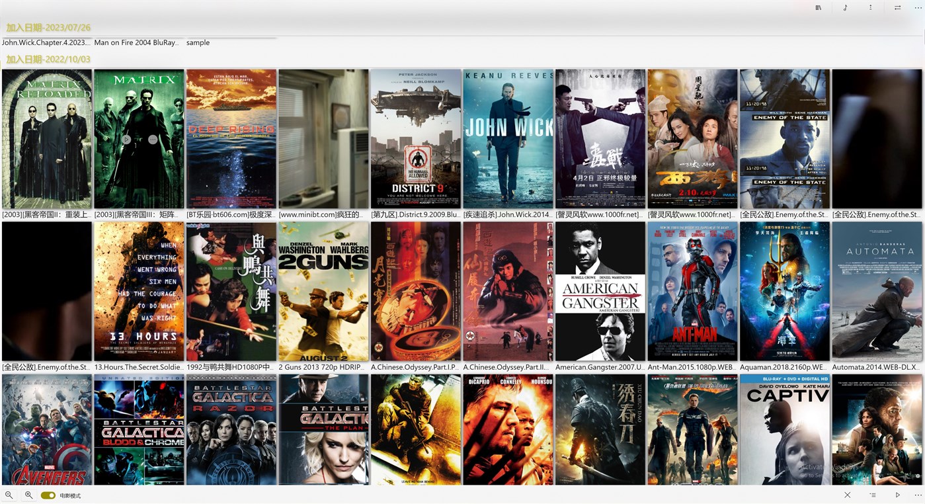
Task: Open the Captive Blu-ray poster
Action: pos(785,430)
